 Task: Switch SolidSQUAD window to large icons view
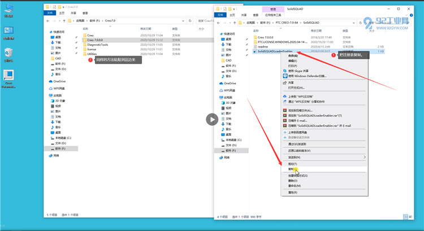tap(410, 217)
